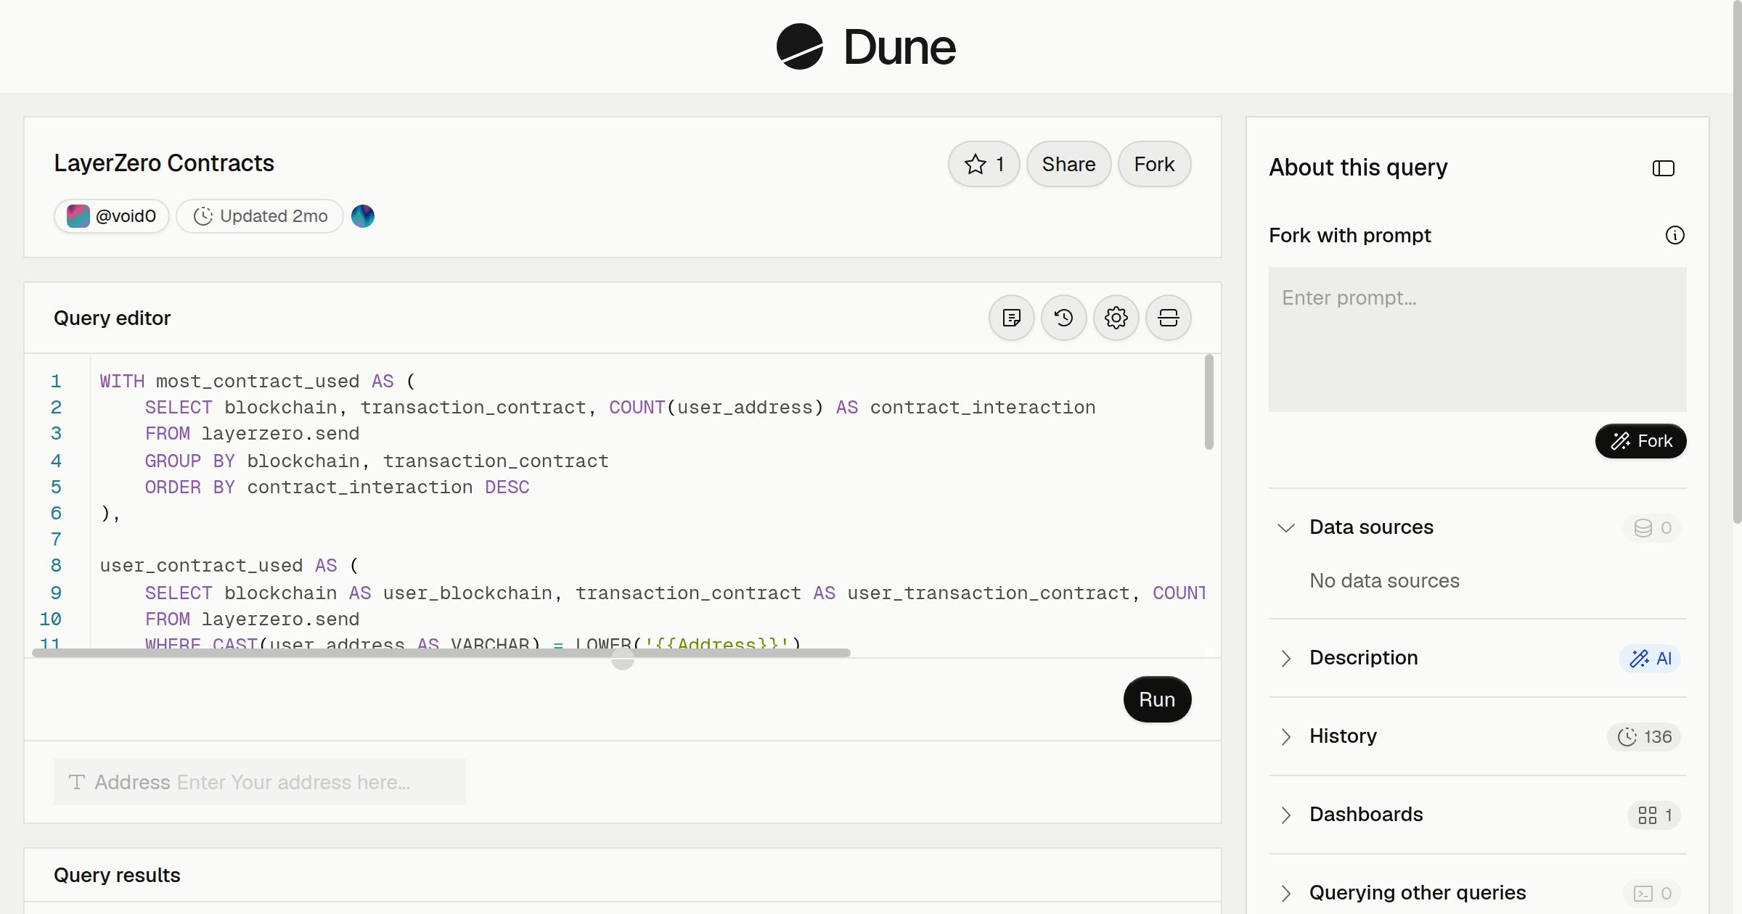Click the code editor horizontal scrollbar

[441, 653]
